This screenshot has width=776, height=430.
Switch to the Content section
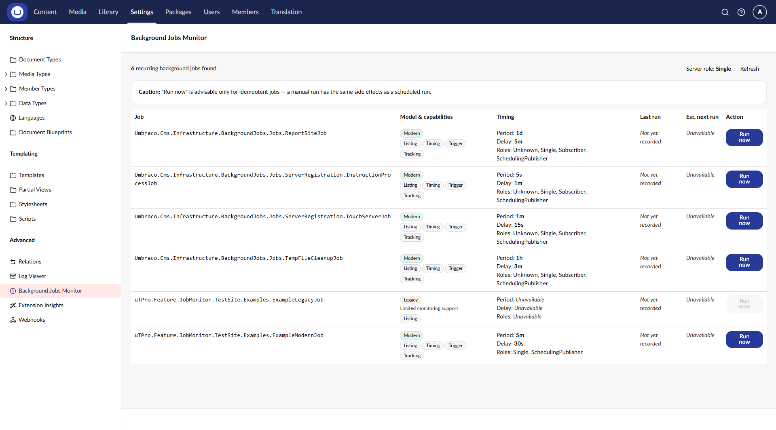pyautogui.click(x=45, y=12)
